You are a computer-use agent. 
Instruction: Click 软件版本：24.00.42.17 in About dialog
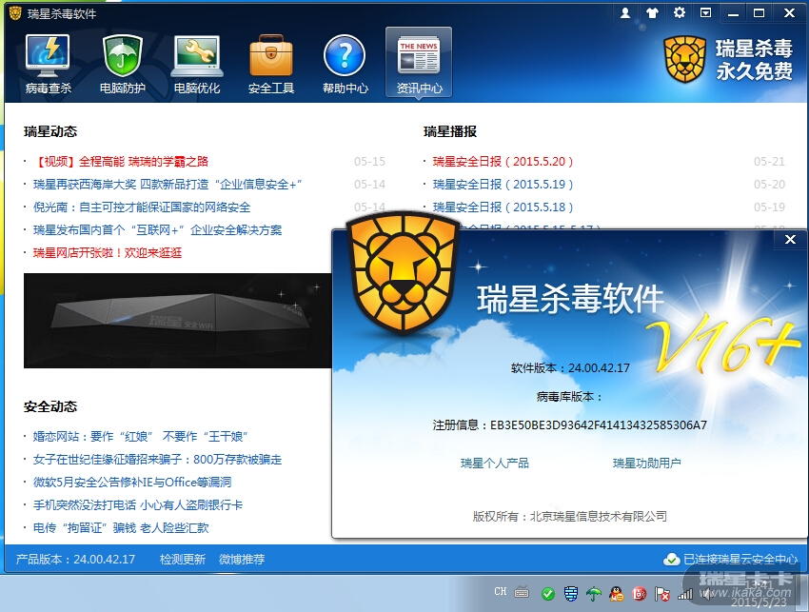pyautogui.click(x=570, y=368)
